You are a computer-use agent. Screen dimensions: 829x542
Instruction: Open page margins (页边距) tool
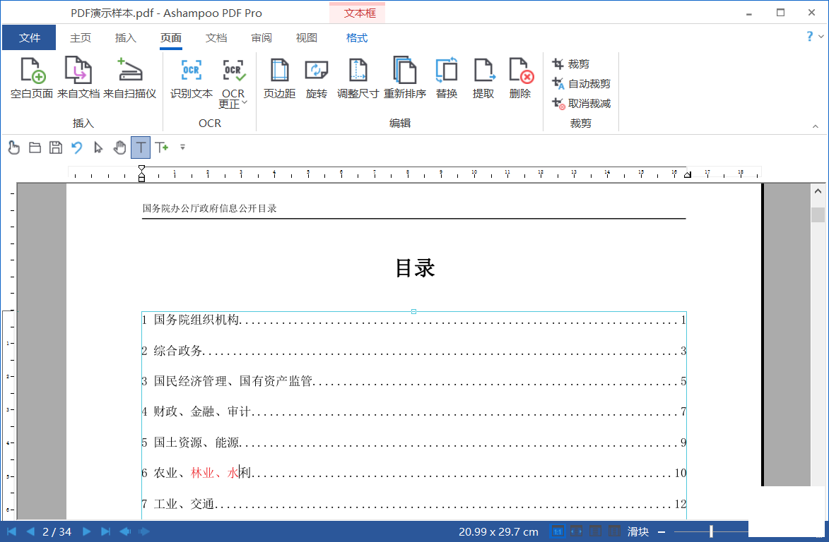click(x=279, y=78)
